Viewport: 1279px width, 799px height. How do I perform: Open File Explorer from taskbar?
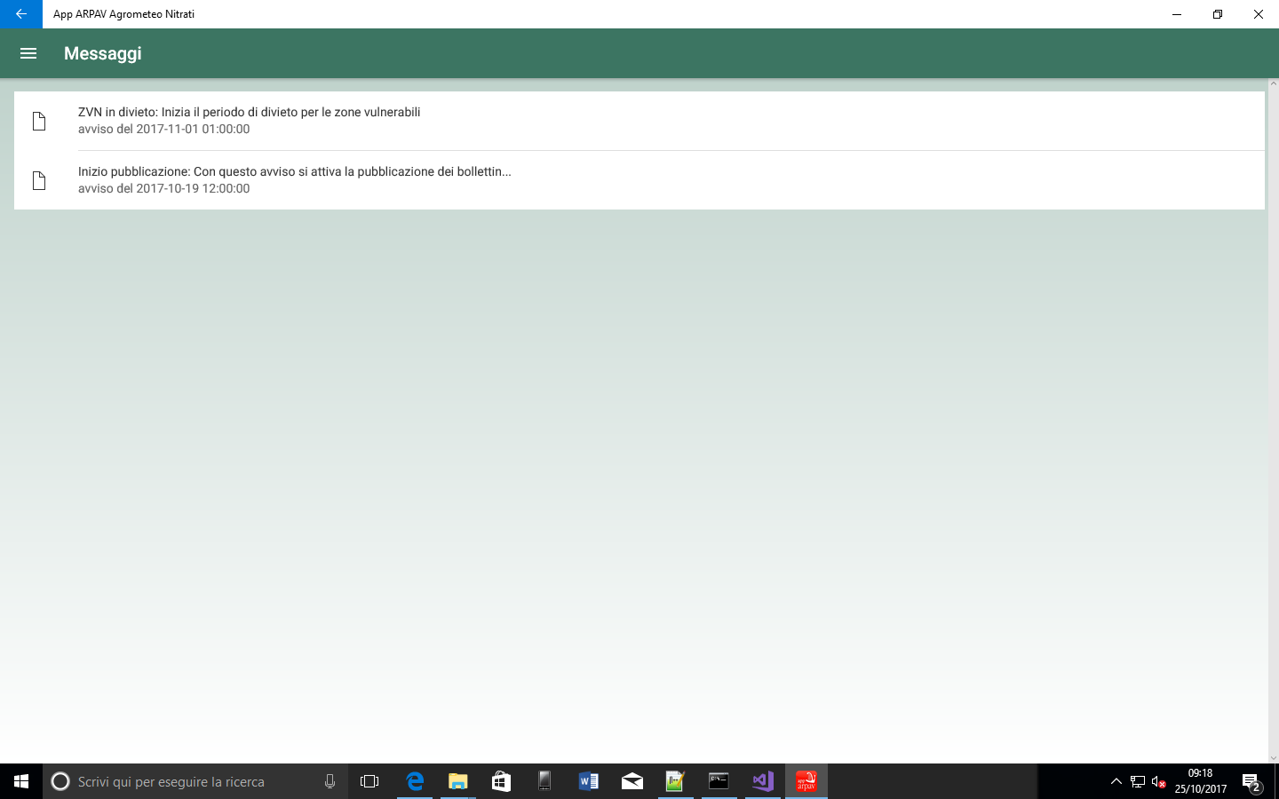(x=457, y=781)
